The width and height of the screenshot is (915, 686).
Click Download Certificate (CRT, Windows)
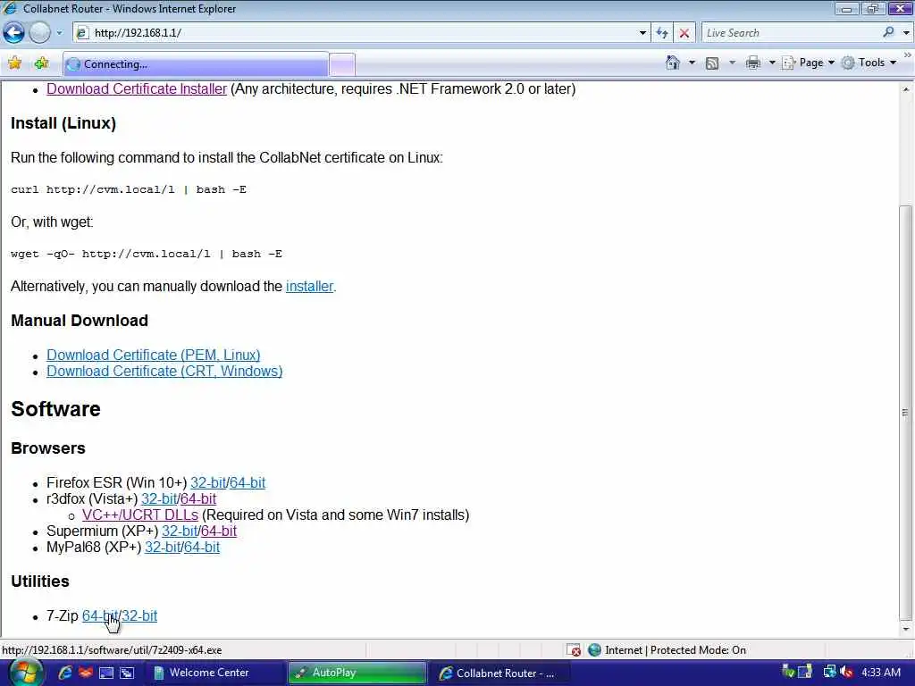[164, 371]
